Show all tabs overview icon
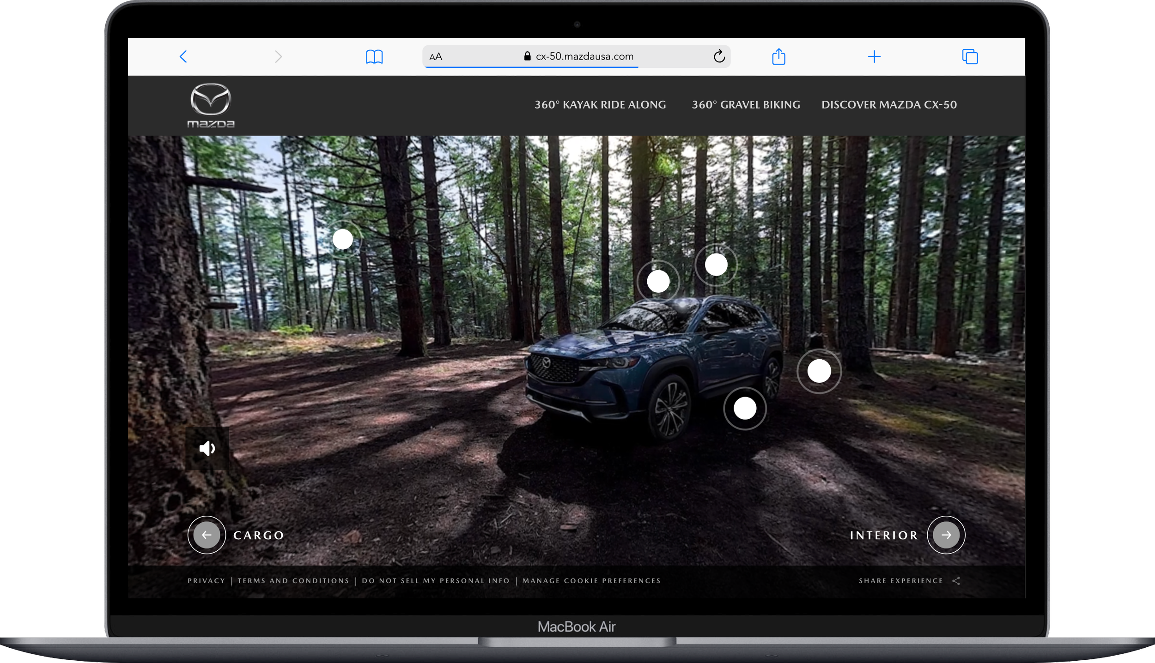This screenshot has width=1155, height=663. 970,57
